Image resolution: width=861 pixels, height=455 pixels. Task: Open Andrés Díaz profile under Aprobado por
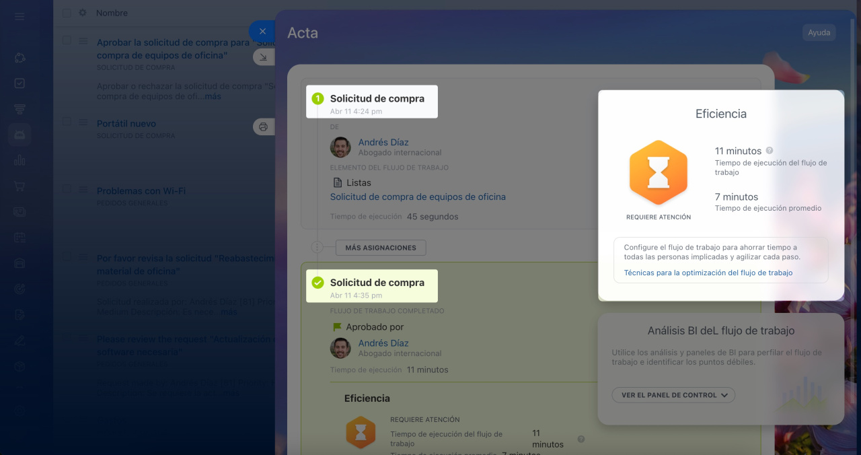coord(383,343)
